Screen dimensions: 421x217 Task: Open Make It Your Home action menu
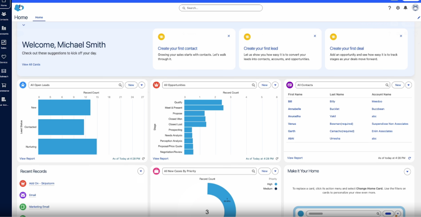click(x=407, y=171)
